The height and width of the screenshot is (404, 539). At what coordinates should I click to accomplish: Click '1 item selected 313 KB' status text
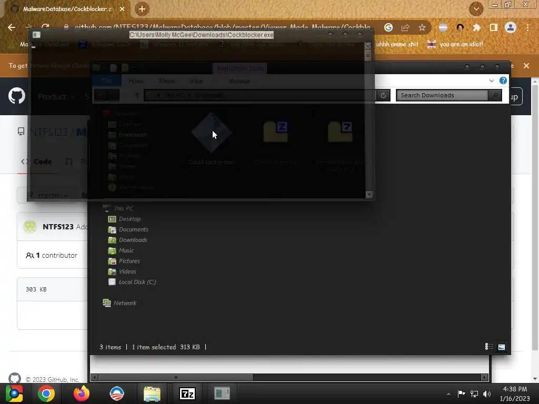click(x=166, y=347)
